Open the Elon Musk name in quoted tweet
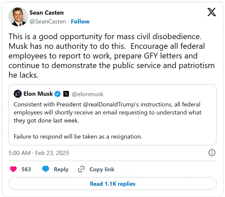This screenshot has width=225, height=197. 38,94
